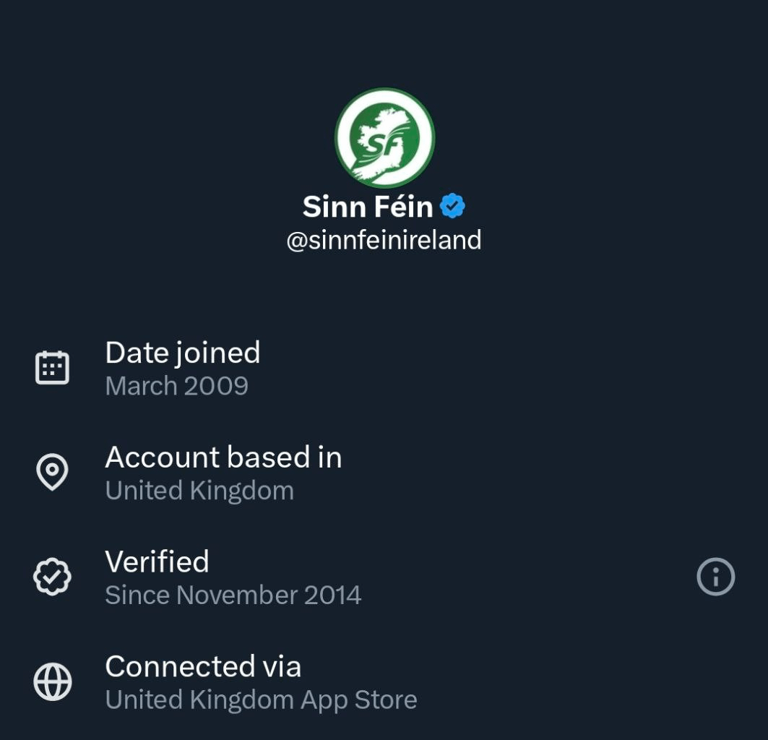The width and height of the screenshot is (768, 740).
Task: Tap the Sinn Féin profile avatar
Action: tap(384, 138)
